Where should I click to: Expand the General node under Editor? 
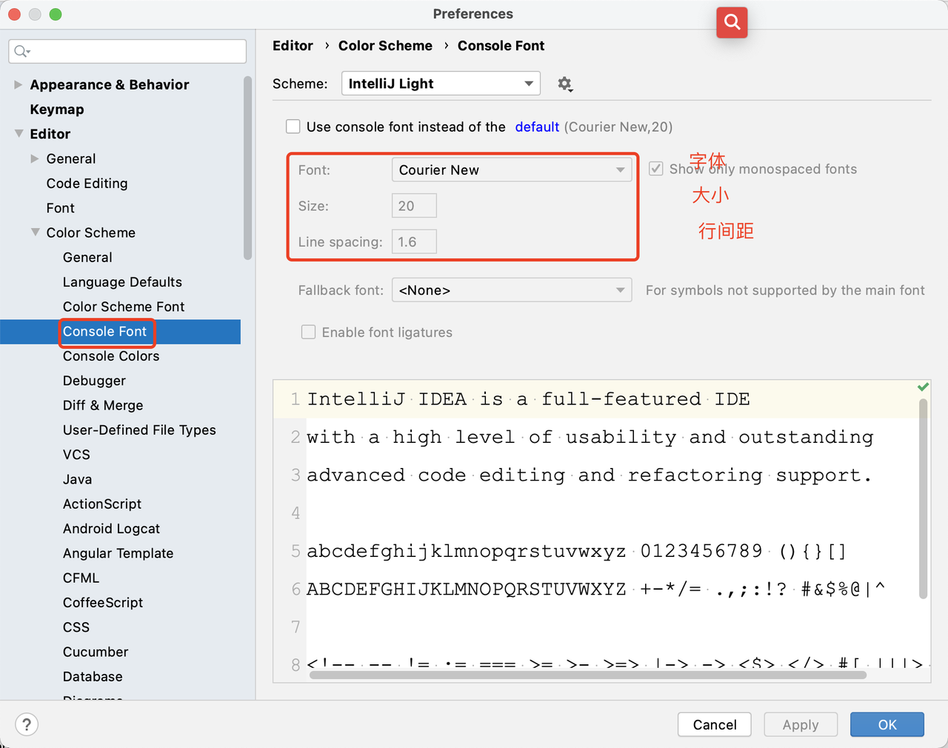35,158
